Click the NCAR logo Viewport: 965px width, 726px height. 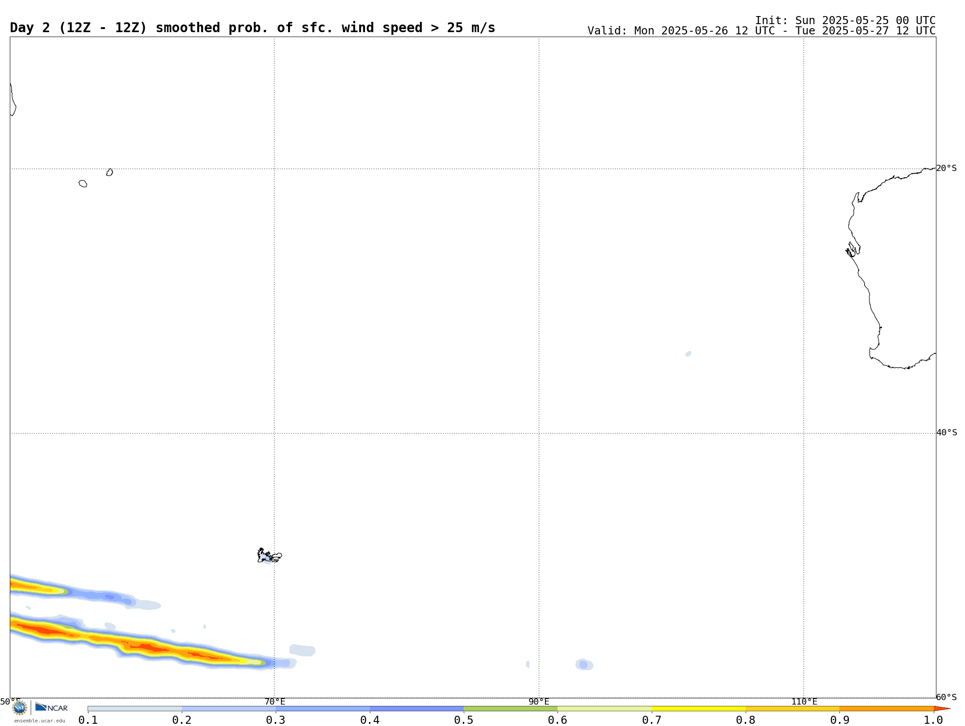pos(51,707)
